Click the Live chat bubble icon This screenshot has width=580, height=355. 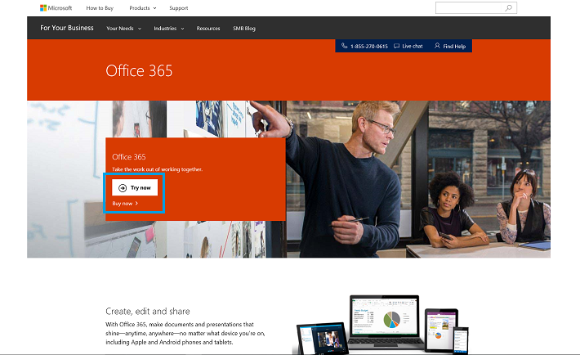coord(396,46)
